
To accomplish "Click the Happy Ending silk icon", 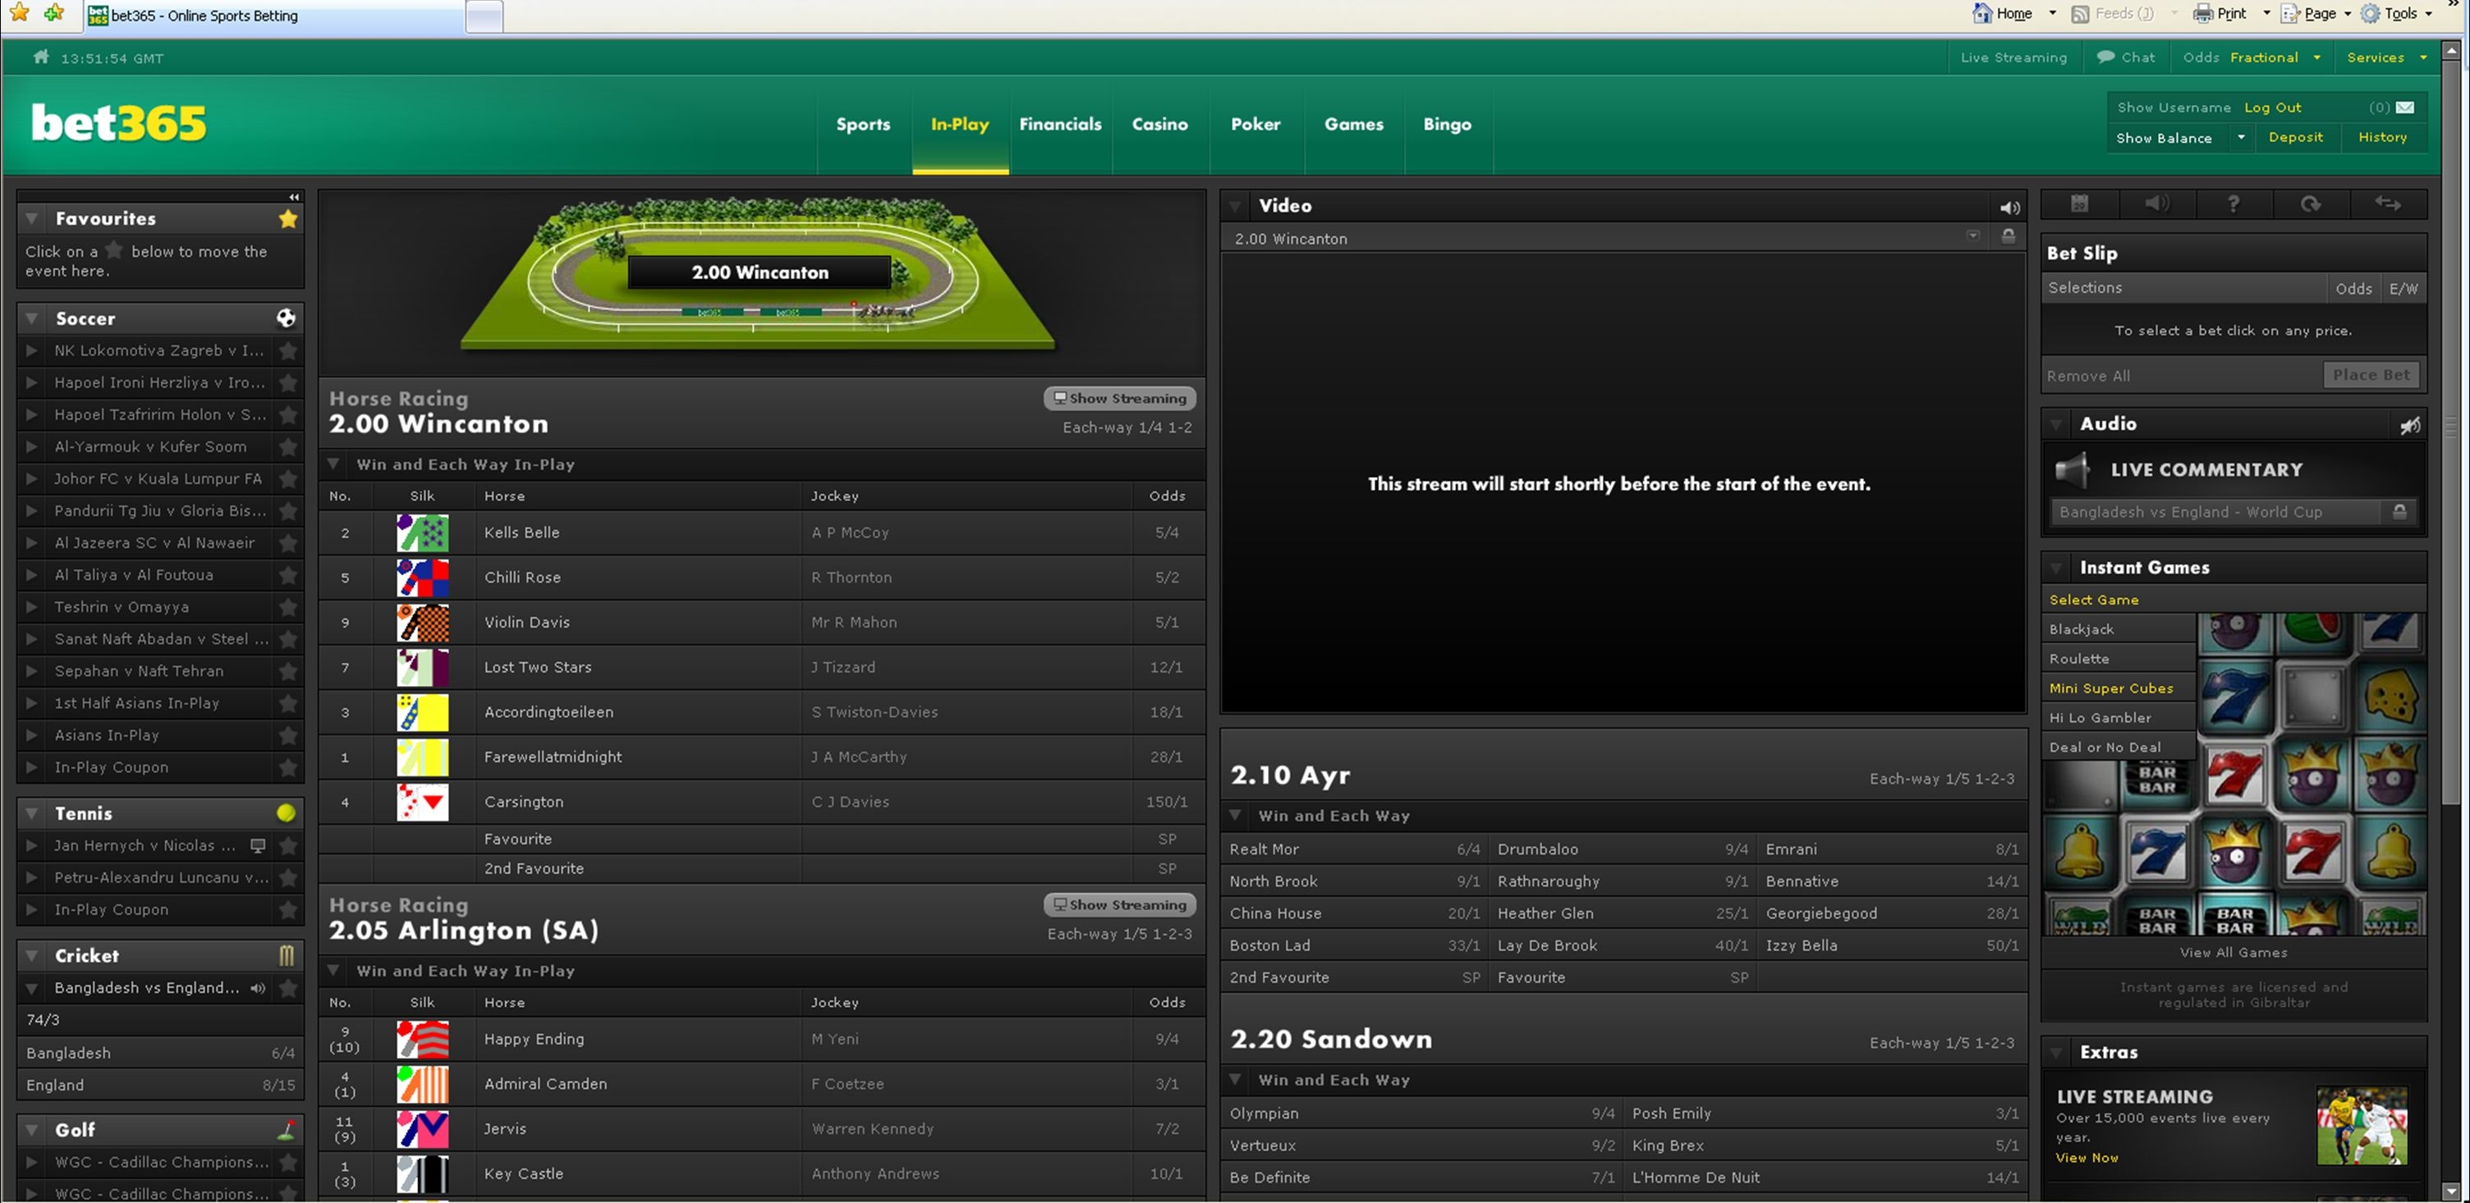I will pos(423,1039).
